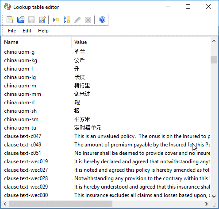Image resolution: width=219 pixels, height=209 pixels.
Task: Click the add multiple entries icon
Action: point(67,20)
